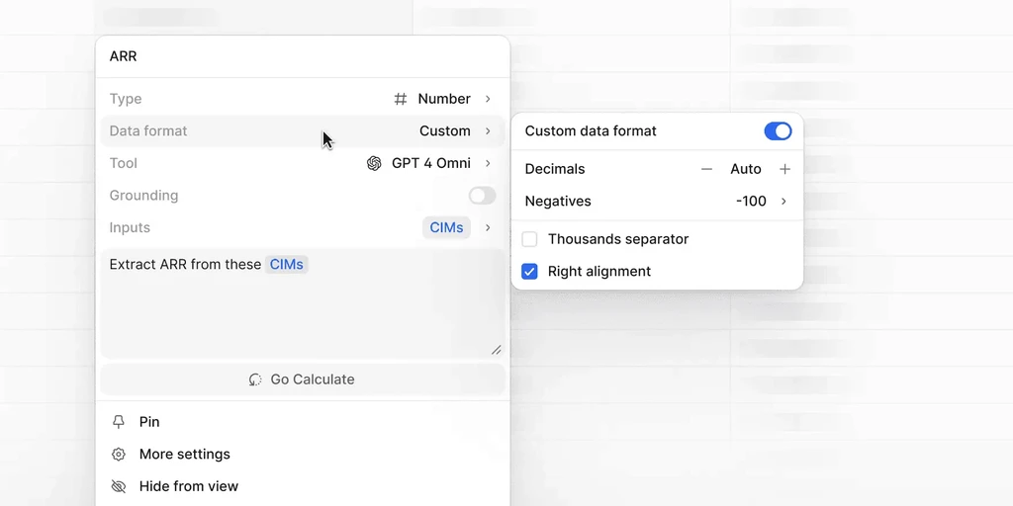The width and height of the screenshot is (1013, 506).
Task: Uncheck the Right alignment checkbox
Action: pyautogui.click(x=530, y=271)
